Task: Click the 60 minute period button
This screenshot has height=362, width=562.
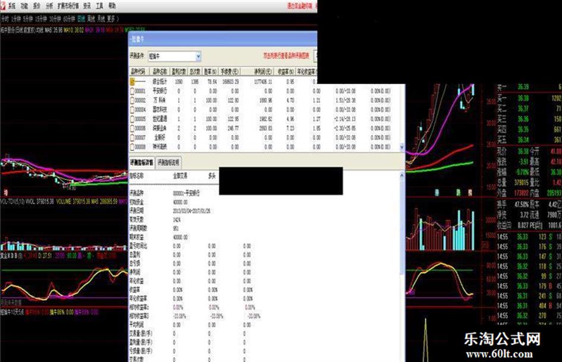Action: [68, 18]
